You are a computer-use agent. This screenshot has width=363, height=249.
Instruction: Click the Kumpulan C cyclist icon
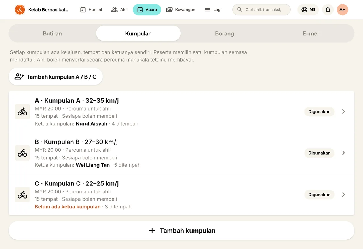pyautogui.click(x=22, y=195)
